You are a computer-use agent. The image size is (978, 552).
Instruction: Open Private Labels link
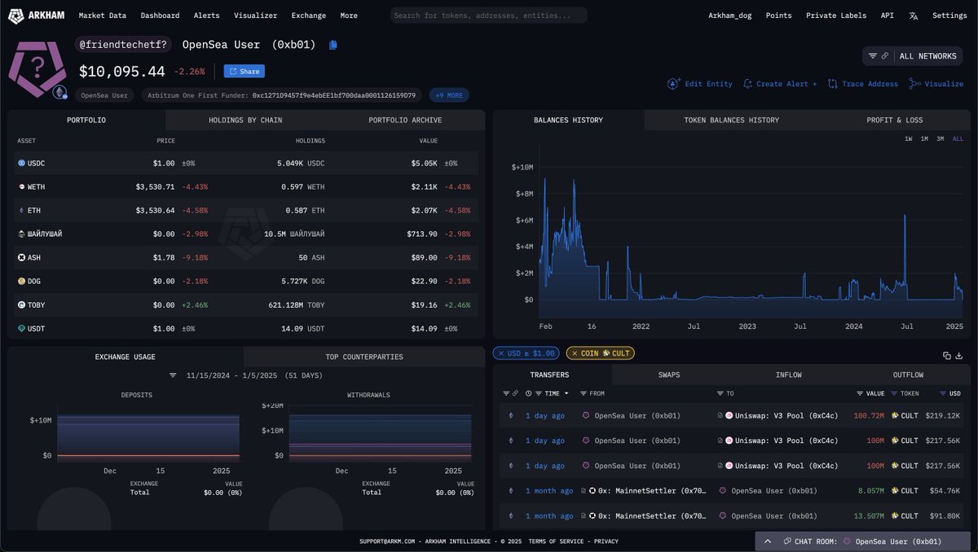coord(836,15)
